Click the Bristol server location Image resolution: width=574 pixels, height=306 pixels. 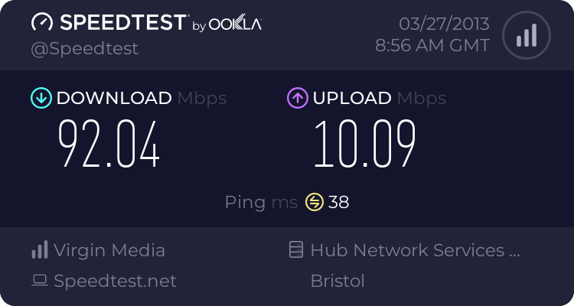click(338, 282)
